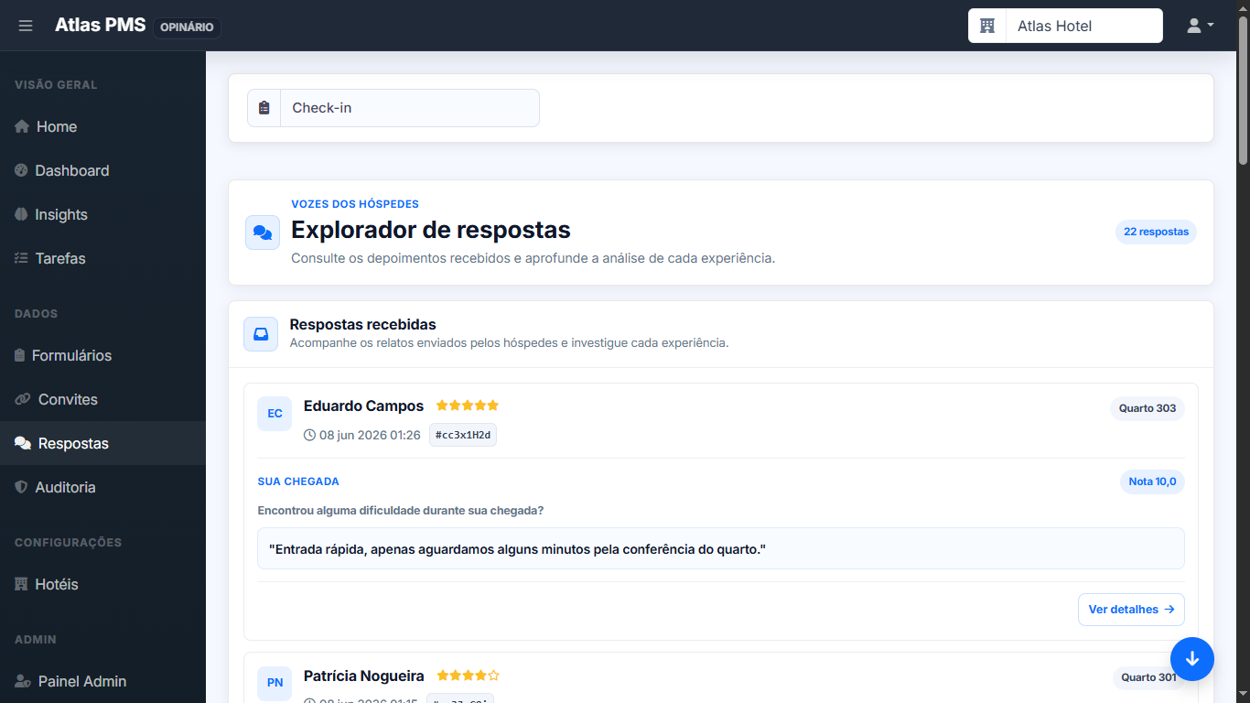Click the VOZES DOS HÓSPEDES label
1250x703 pixels.
coord(355,204)
